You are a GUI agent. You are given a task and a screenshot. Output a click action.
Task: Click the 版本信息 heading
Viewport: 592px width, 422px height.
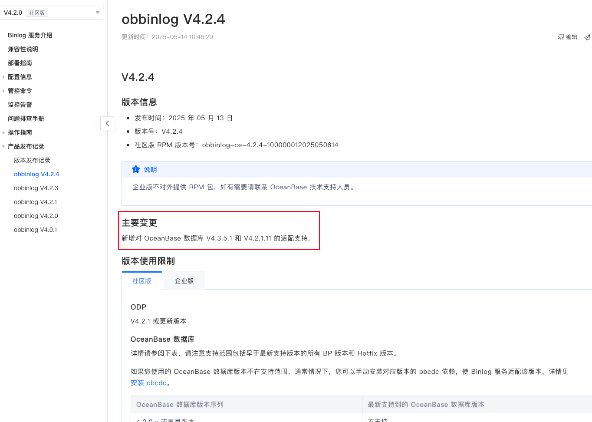click(x=139, y=102)
